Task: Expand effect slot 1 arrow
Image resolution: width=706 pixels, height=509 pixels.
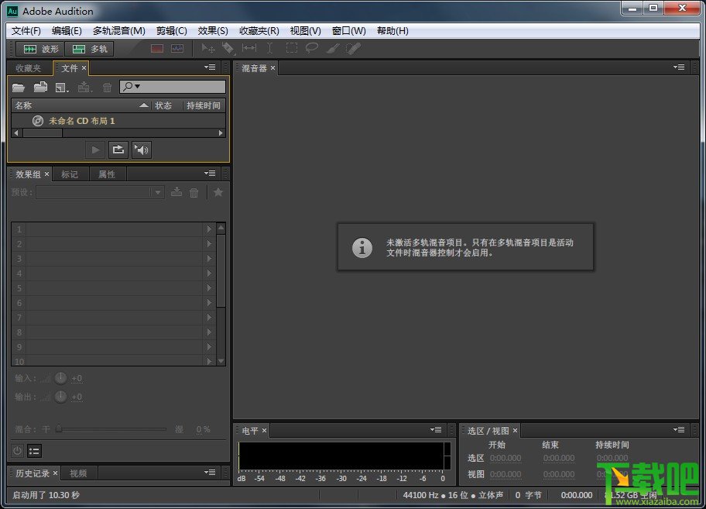Action: coord(209,229)
